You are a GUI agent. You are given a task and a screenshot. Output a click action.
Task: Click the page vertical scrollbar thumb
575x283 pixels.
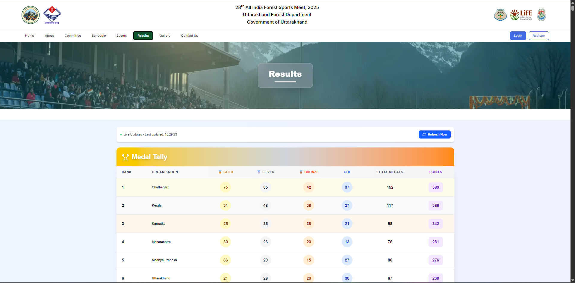pyautogui.click(x=573, y=8)
